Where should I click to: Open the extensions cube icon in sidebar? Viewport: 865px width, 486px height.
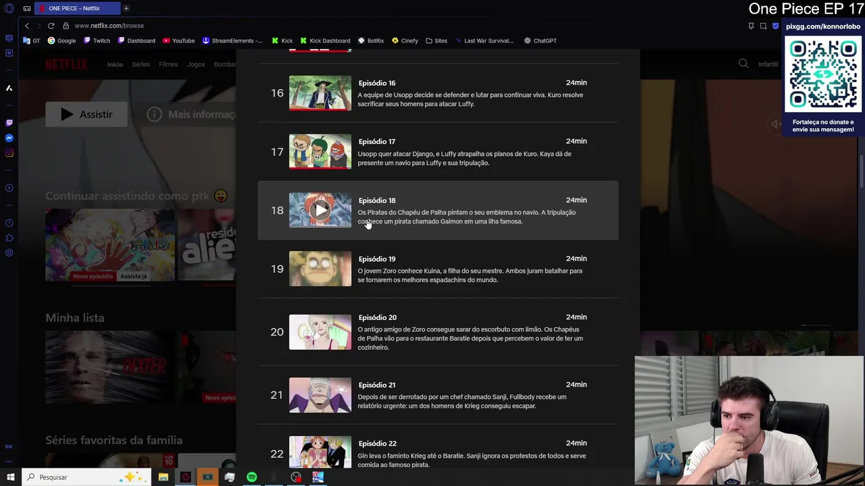[9, 238]
